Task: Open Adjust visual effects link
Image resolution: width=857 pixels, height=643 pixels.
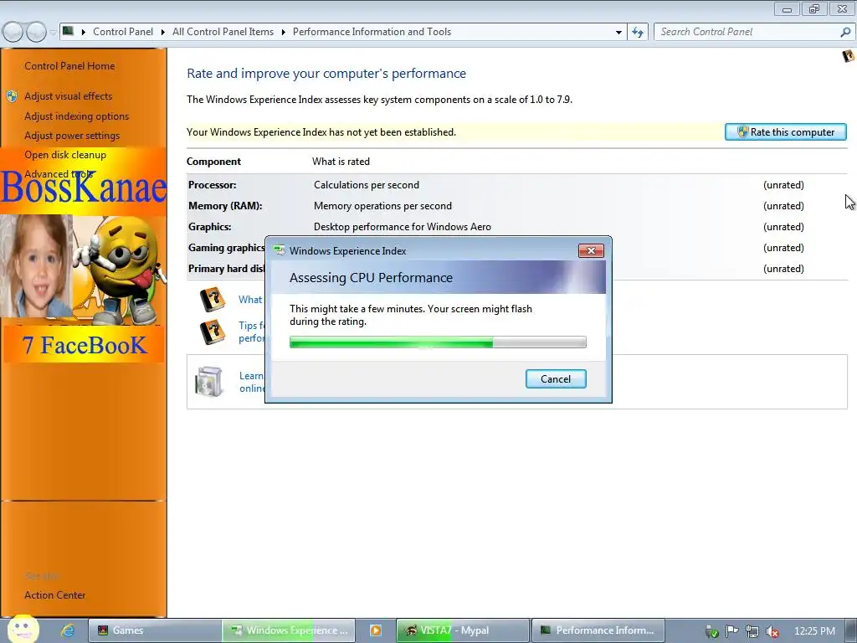Action: tap(69, 96)
